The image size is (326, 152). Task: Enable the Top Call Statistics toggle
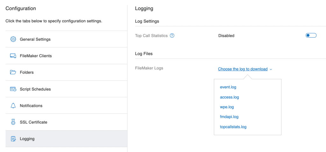(x=311, y=35)
